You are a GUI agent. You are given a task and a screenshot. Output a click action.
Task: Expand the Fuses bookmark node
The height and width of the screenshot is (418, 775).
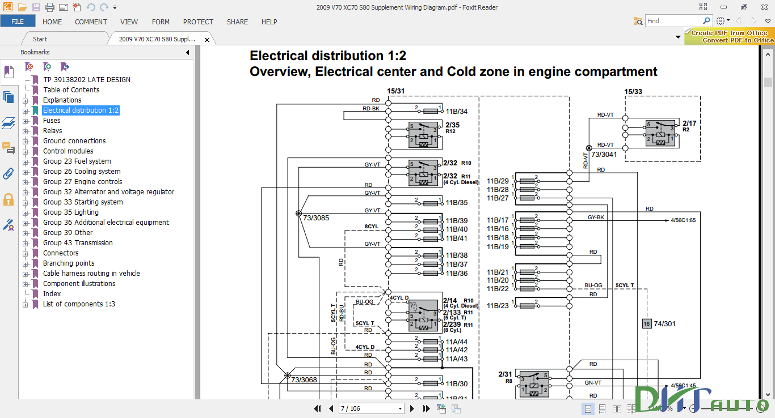25,121
